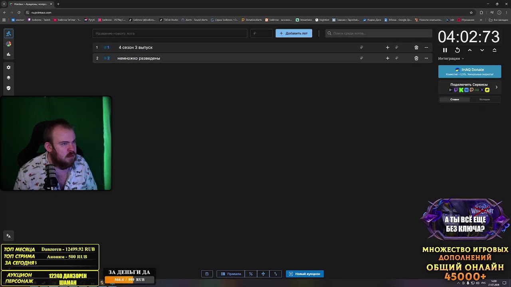Open a new browser tab
The width and height of the screenshot is (511, 287).
(x=58, y=4)
